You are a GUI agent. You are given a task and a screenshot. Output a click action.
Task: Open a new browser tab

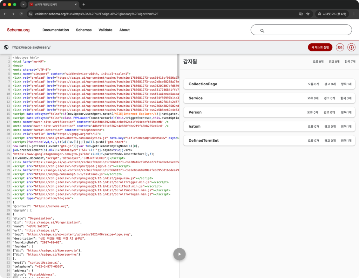(x=83, y=4)
